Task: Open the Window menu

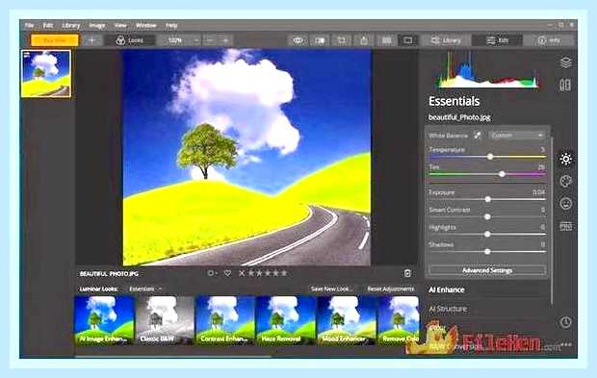Action: coord(145,25)
